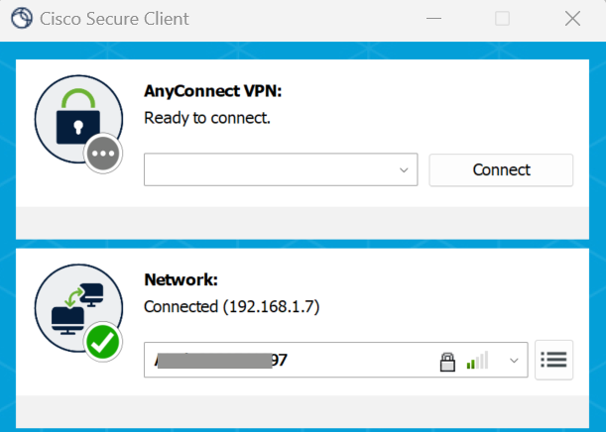Click the Network computers icon

point(78,308)
